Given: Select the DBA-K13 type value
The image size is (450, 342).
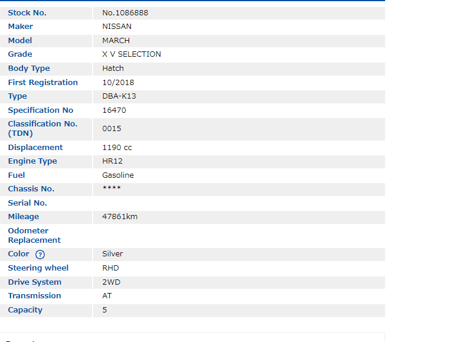Looking at the screenshot, I should point(119,96).
